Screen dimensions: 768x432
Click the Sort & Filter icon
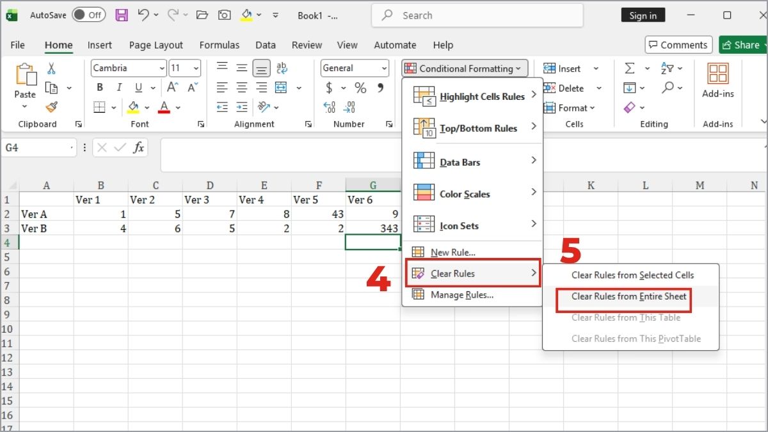(668, 68)
